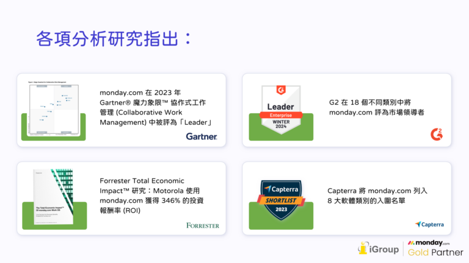Click the text about G2's 18 categories

click(x=377, y=107)
